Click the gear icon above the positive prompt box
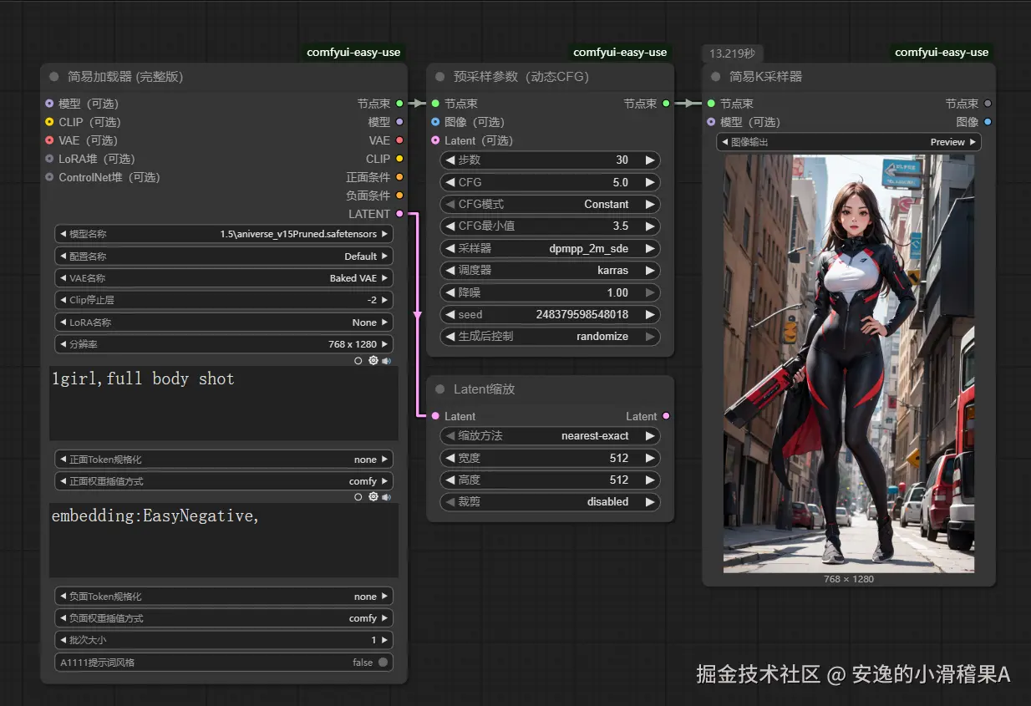Viewport: 1031px width, 706px height. pos(373,360)
